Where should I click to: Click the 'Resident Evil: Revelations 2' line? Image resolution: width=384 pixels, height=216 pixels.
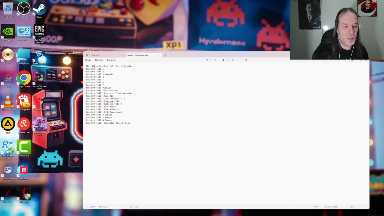102,109
